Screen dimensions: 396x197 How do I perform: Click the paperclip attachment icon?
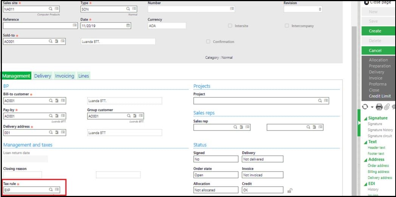pos(387,107)
